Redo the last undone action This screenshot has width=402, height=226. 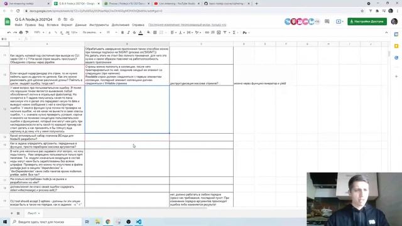click(15, 33)
